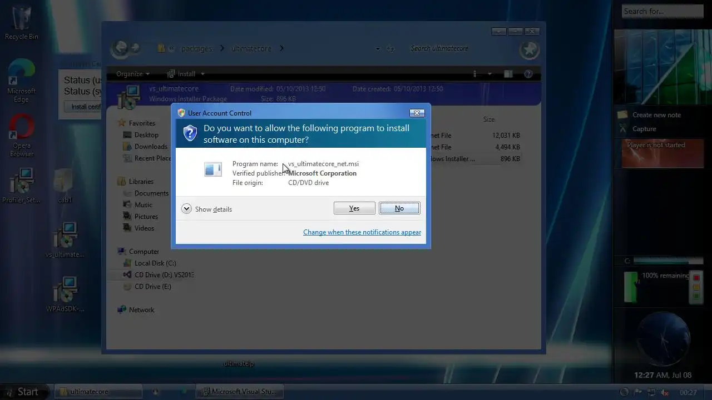Click the Search ultimatecore field
This screenshot has width=712, height=400.
[x=459, y=48]
